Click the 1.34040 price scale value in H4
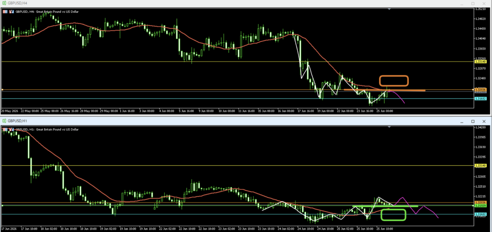 click(x=481, y=38)
